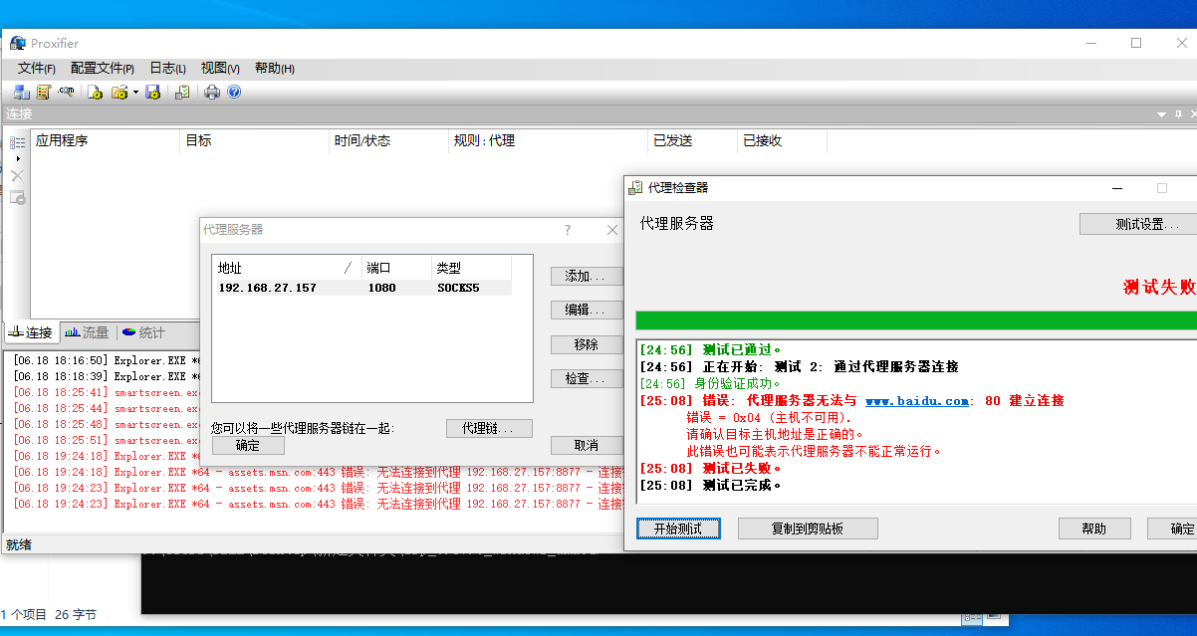1197x636 pixels.
Task: Open the 代理链... button
Action: pos(489,428)
